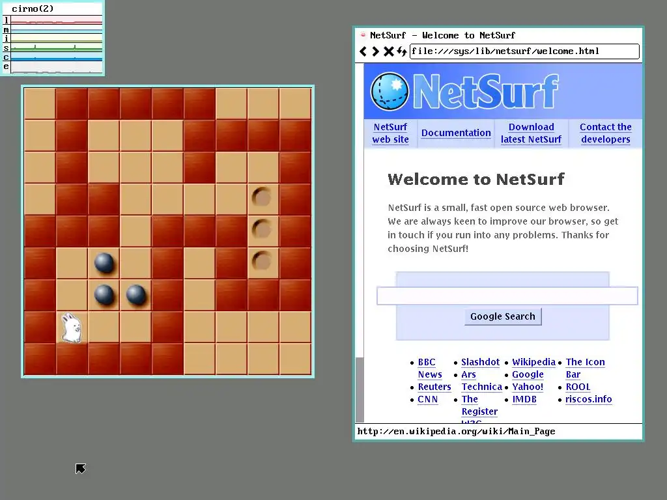Screen dimensions: 667x500
Task: Click the NetSurf globe logo image
Action: (390, 91)
